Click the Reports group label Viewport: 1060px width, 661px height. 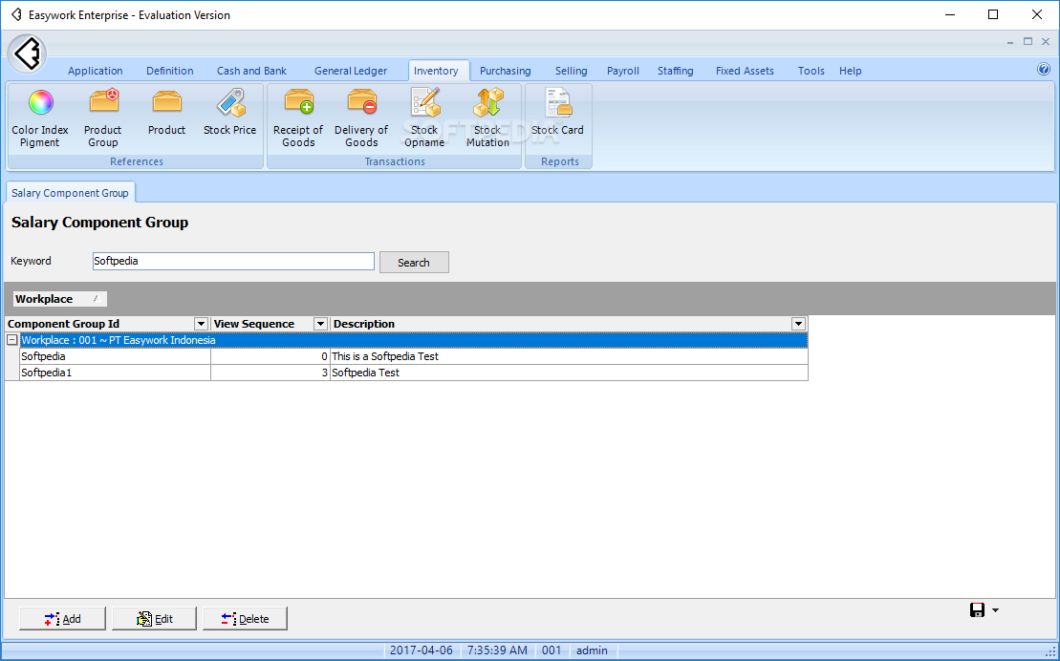click(x=560, y=161)
